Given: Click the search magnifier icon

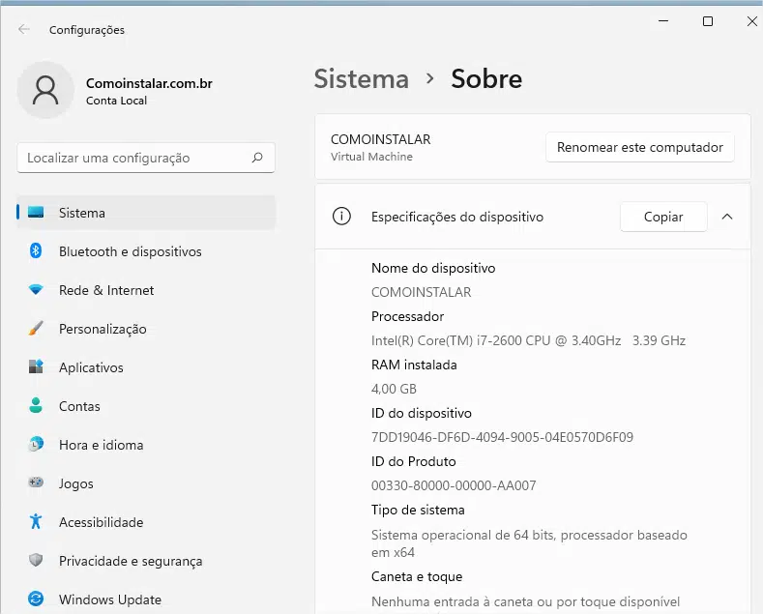Looking at the screenshot, I should pos(257,158).
